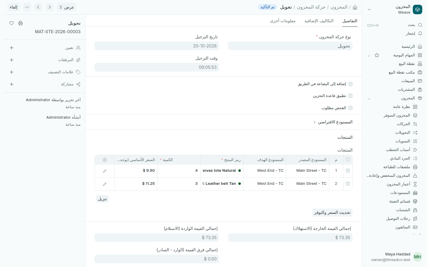Enable تطبيق قاعدة التخزين checkbox
The height and width of the screenshot is (267, 427).
350,96
